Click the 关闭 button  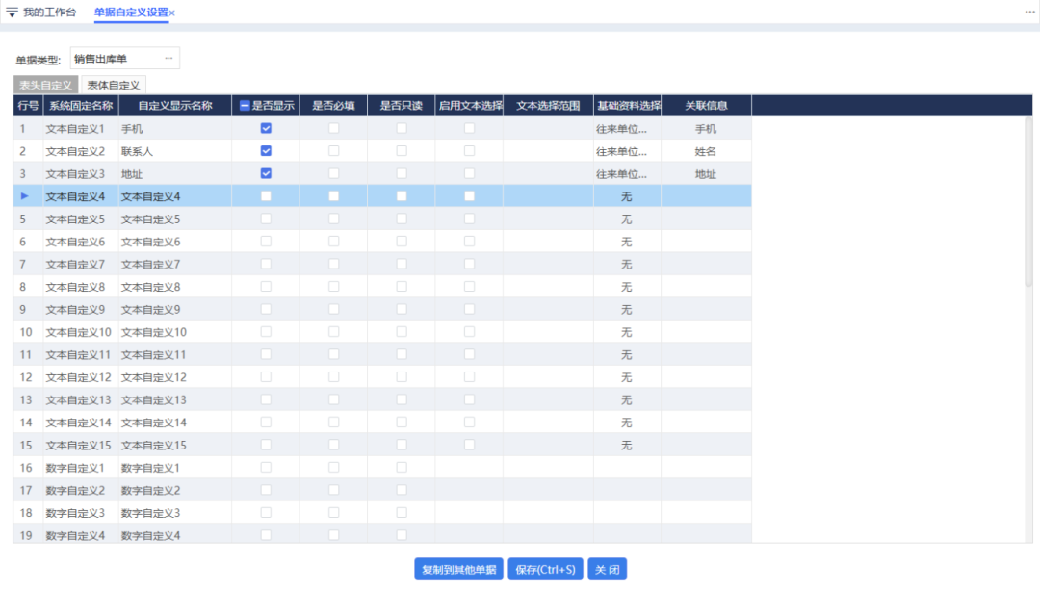click(607, 569)
